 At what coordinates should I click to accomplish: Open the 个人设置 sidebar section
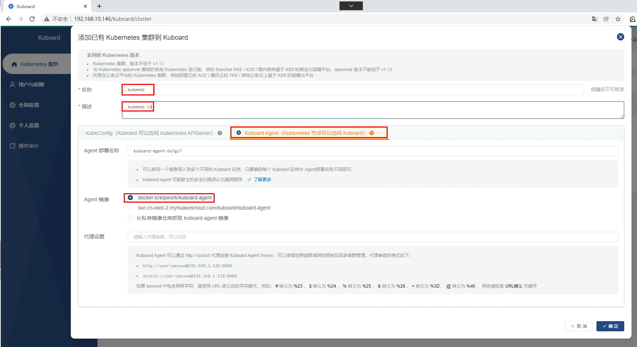click(30, 125)
